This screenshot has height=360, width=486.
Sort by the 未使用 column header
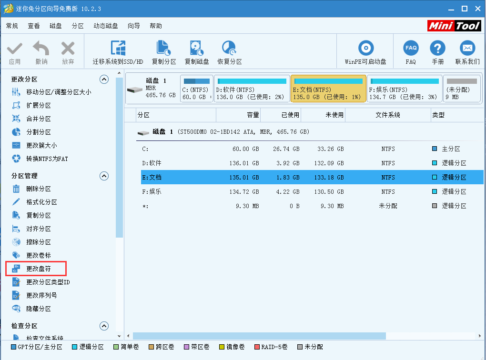click(323, 115)
